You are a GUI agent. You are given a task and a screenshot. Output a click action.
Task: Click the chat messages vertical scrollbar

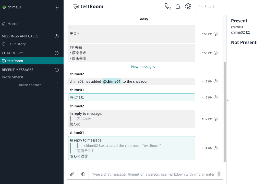225,112
